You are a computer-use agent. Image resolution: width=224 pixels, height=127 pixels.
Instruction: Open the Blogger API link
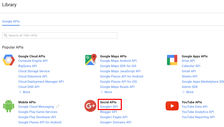(108, 112)
